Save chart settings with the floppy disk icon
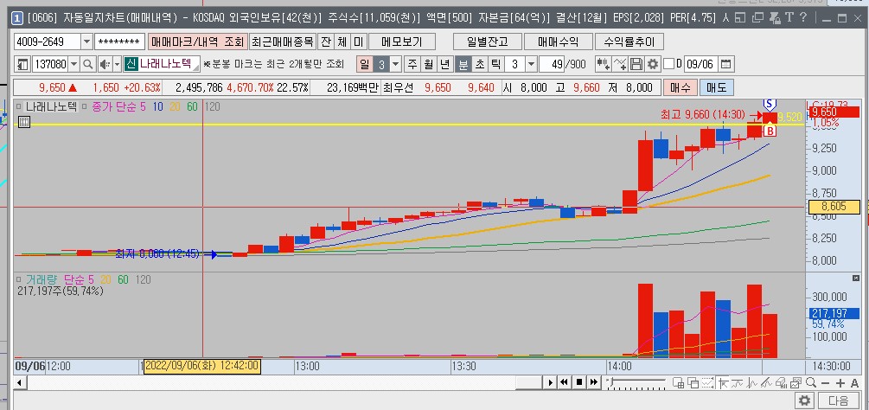The width and height of the screenshot is (869, 410). point(636,64)
